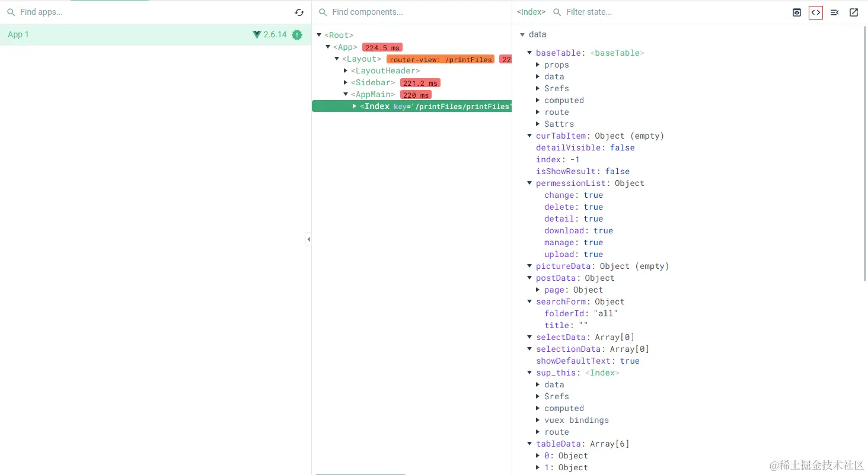Click the Filter state input field
The height and width of the screenshot is (475, 868).
tap(652, 12)
